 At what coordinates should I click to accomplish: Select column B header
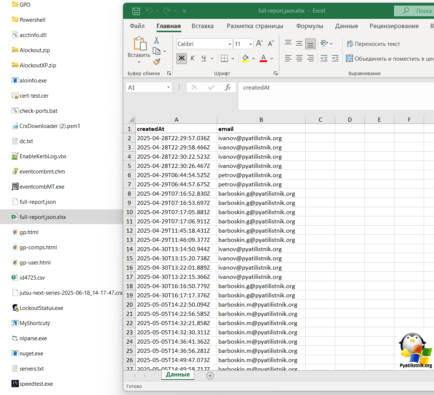[x=261, y=119]
